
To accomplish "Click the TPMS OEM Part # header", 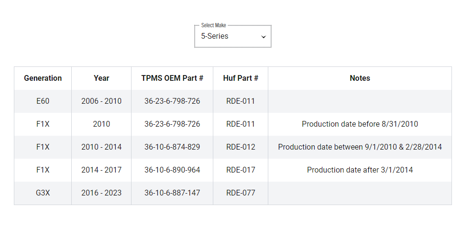I will (x=172, y=78).
